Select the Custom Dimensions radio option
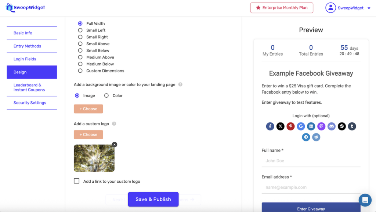This screenshot has height=212, width=376. [80, 71]
